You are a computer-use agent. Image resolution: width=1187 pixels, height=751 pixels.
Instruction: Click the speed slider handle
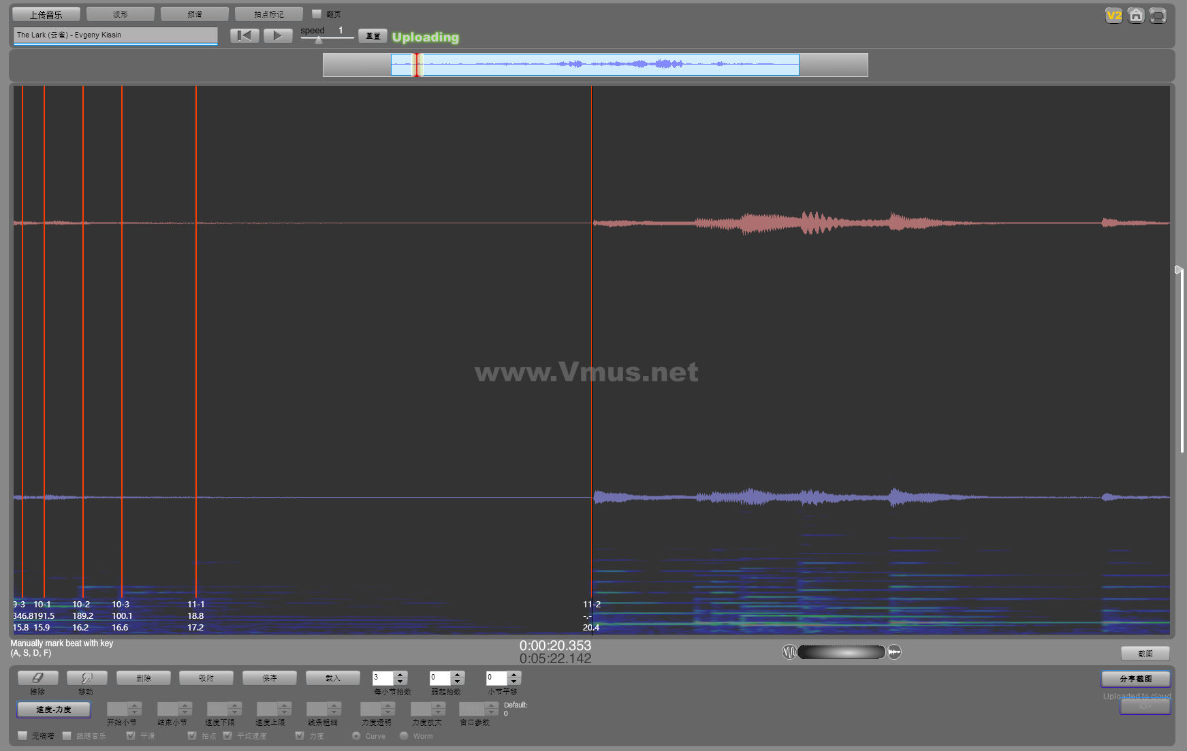click(318, 40)
